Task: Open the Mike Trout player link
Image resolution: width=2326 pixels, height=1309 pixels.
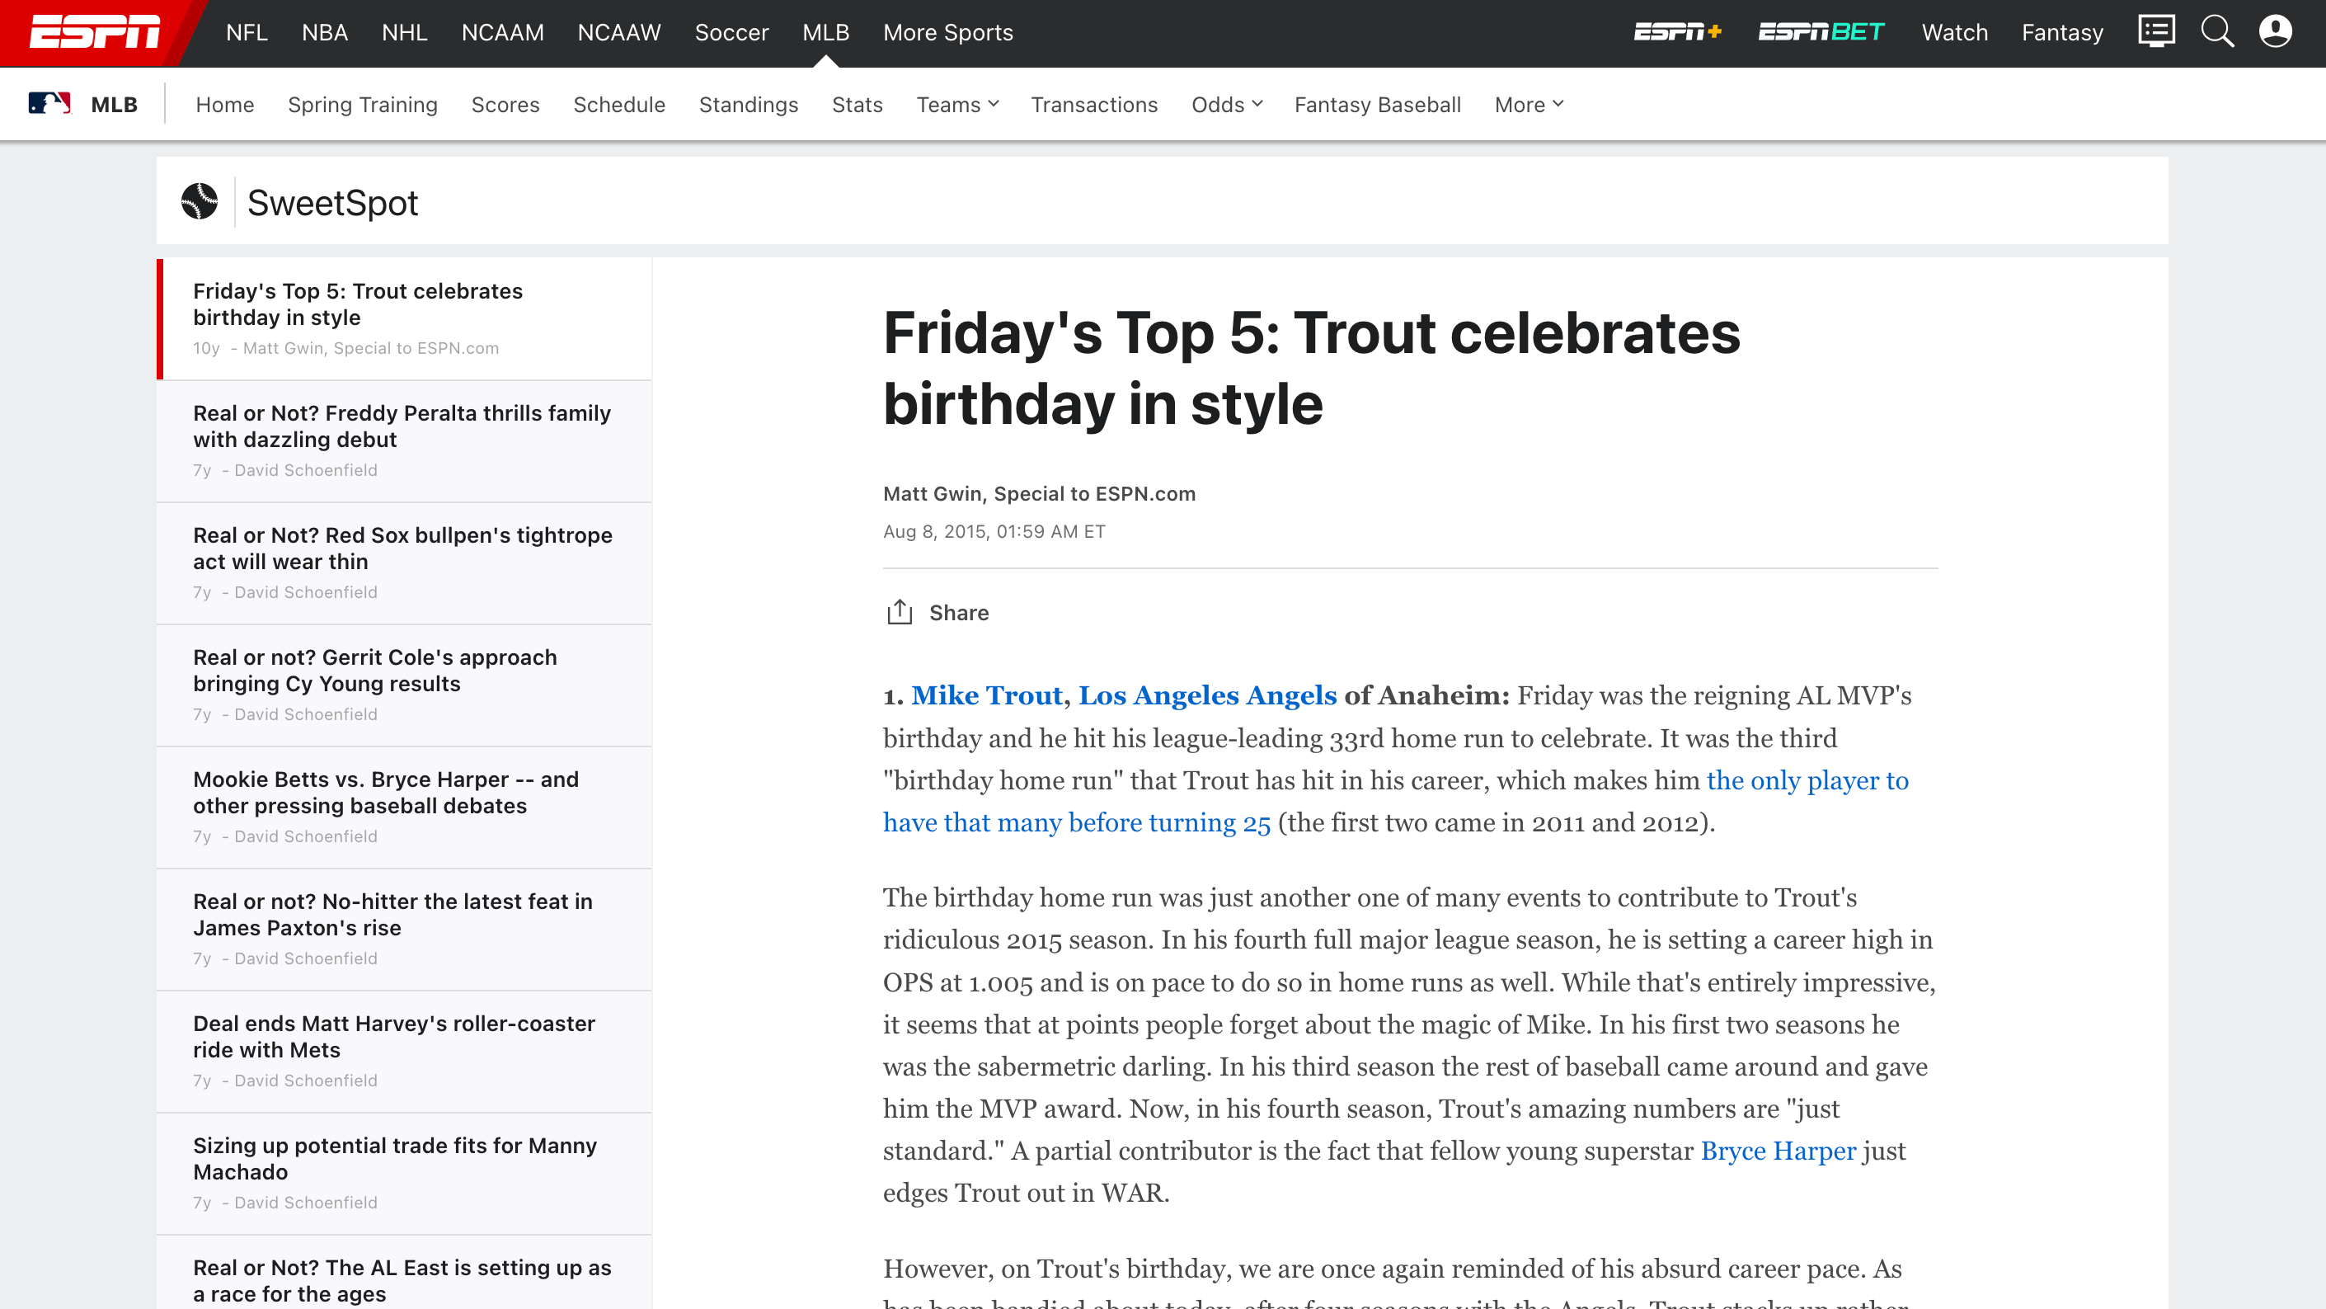Action: pos(987,695)
